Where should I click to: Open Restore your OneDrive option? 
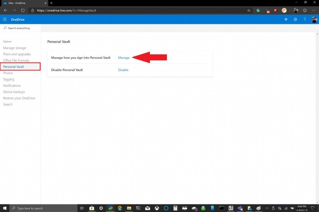[19, 98]
